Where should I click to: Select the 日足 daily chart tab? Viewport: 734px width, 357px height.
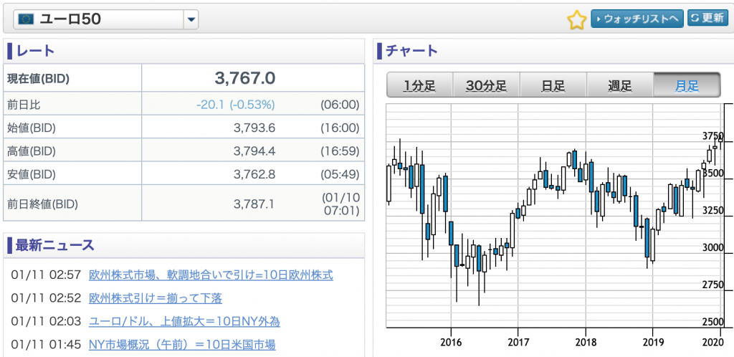[x=553, y=85]
